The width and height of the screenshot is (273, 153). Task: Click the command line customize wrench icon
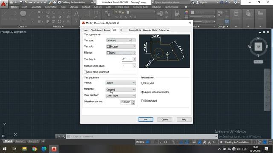64,136
